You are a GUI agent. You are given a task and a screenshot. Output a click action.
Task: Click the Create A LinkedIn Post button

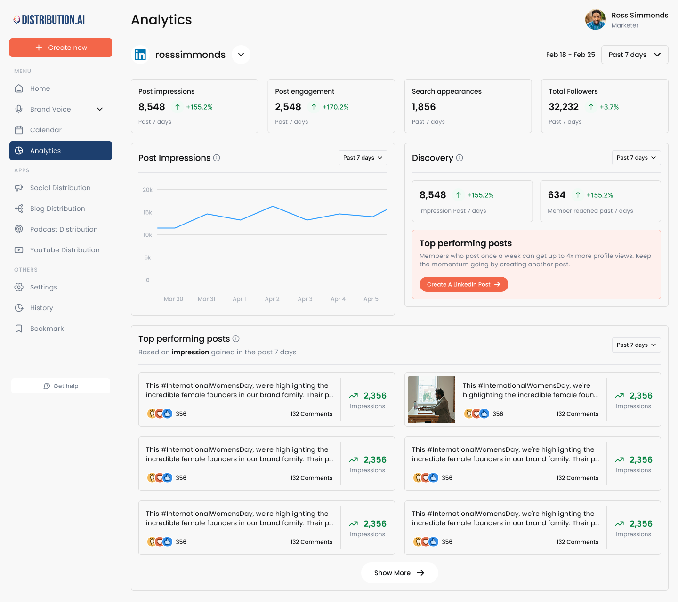click(463, 284)
